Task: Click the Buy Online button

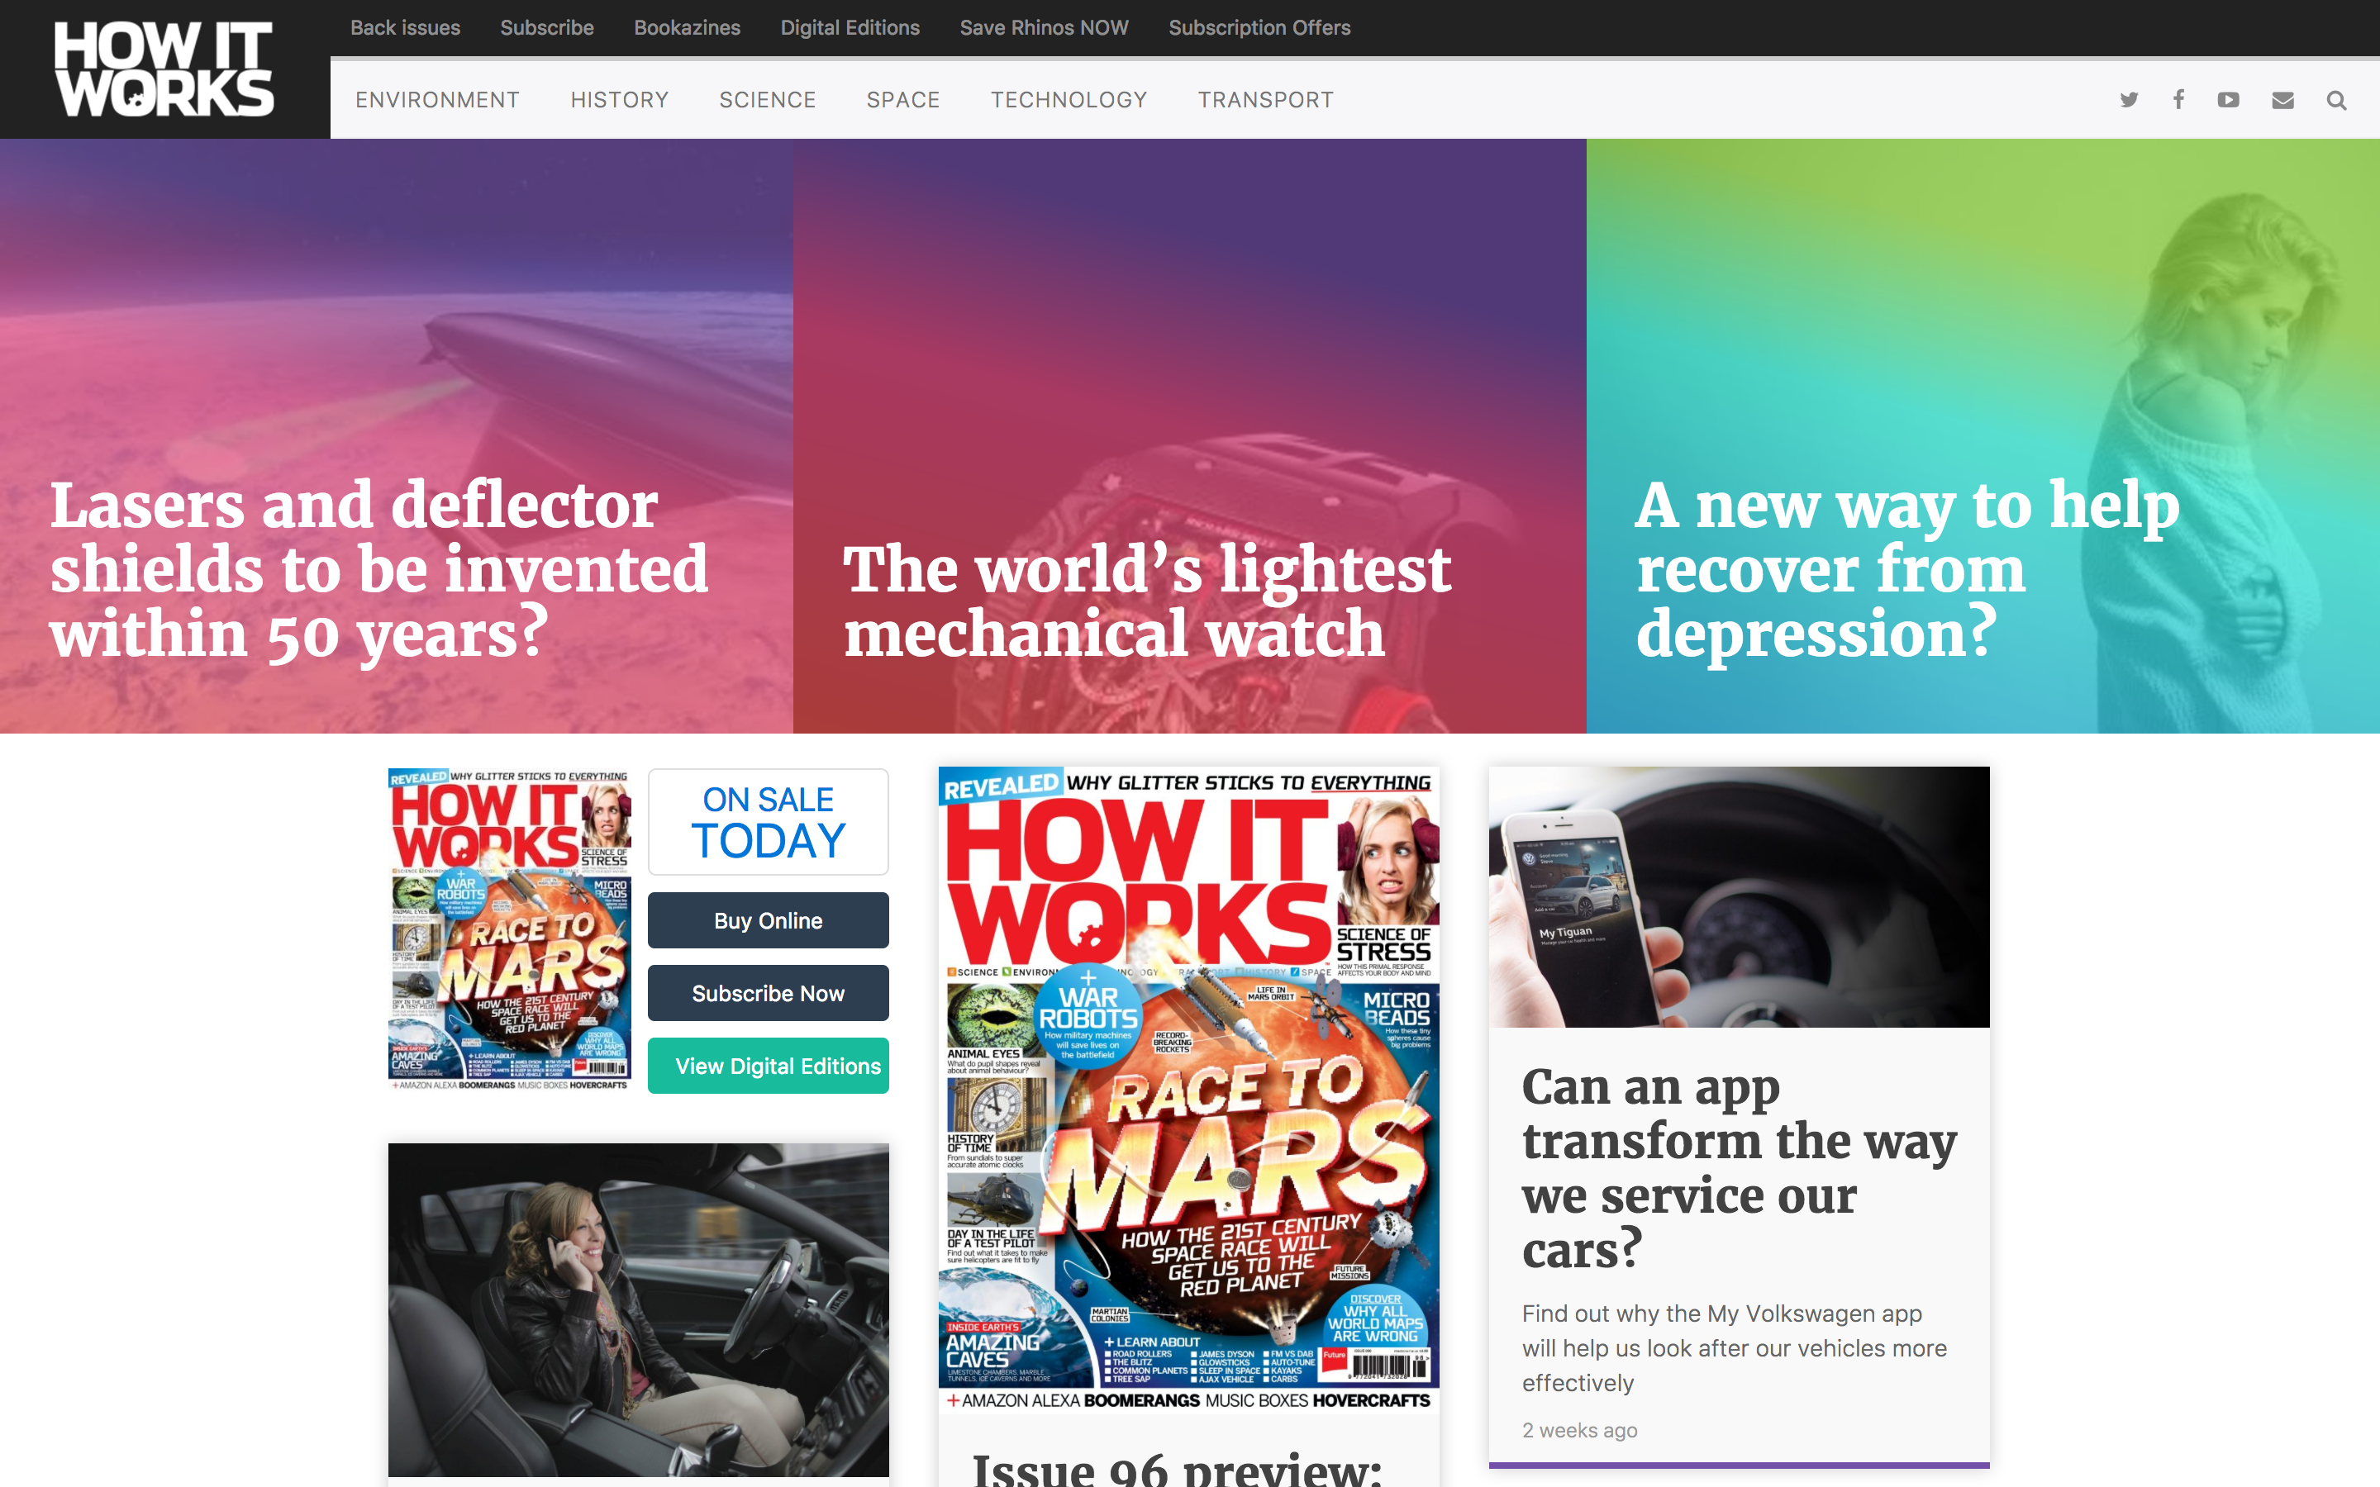Action: click(x=768, y=920)
